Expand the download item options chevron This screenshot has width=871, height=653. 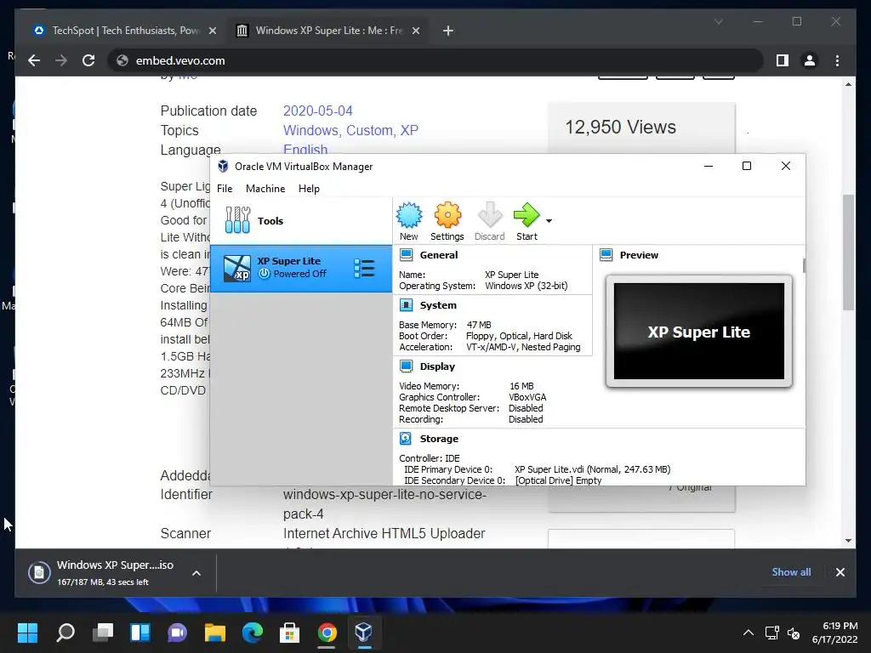(x=196, y=572)
